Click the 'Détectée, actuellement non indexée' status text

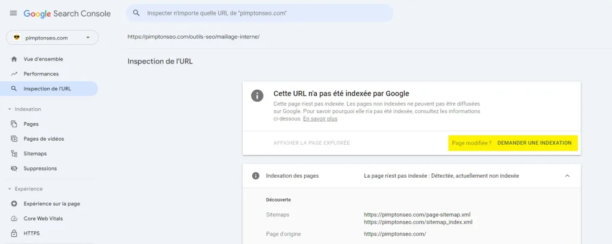pos(475,176)
